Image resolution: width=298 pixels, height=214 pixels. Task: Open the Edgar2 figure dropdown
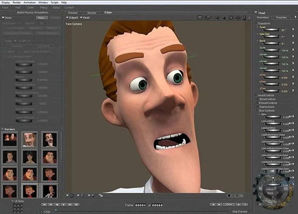click(72, 18)
